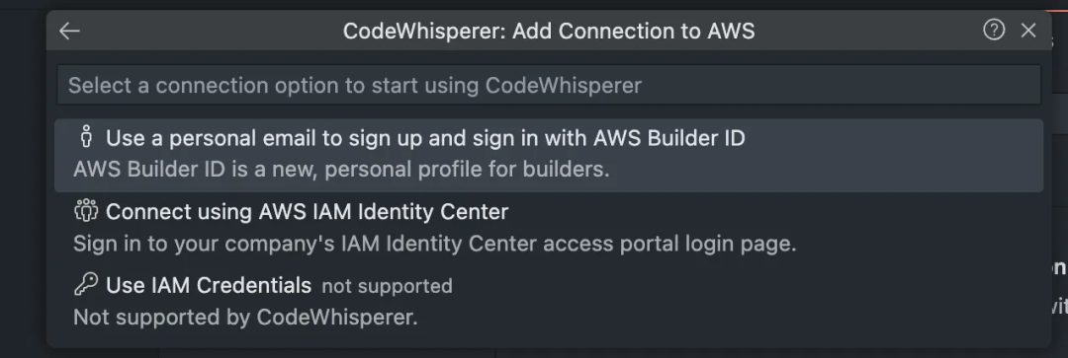
Task: Open help via the question mark icon
Action: [994, 30]
